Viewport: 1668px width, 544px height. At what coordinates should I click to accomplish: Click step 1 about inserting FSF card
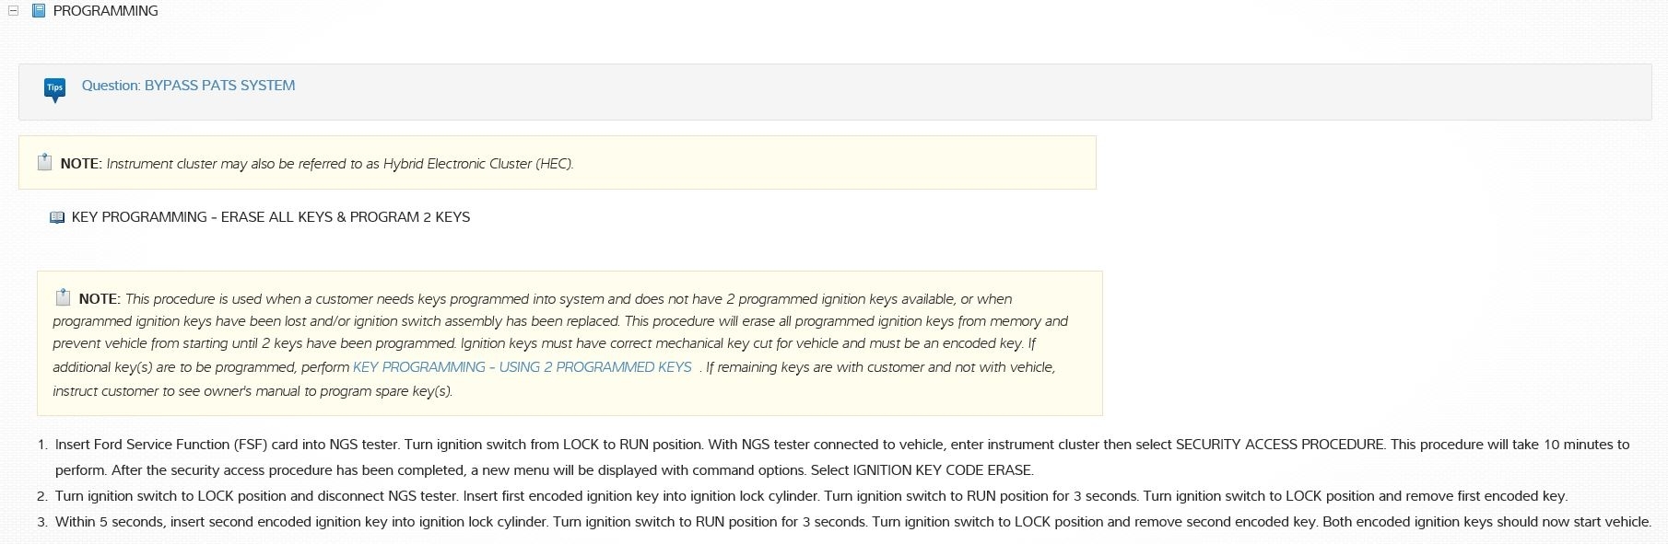[x=645, y=445]
